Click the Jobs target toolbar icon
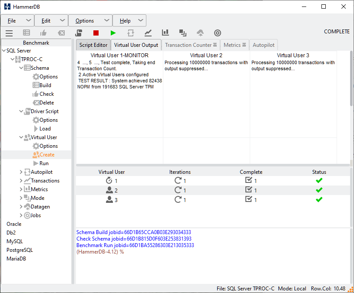The height and width of the screenshot is (293, 354). click(x=218, y=33)
